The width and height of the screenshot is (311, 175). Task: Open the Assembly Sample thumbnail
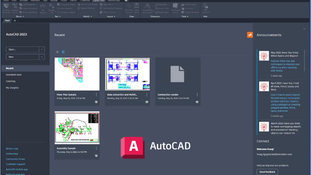coord(77,128)
